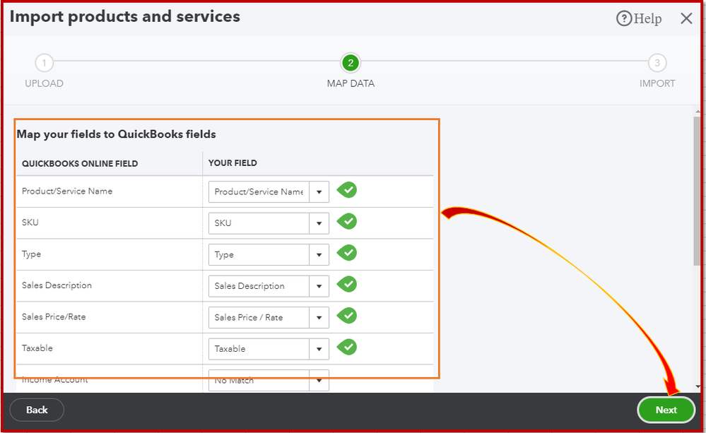Screen dimensions: 706x433
Task: Click the 'Import products and services' title
Action: pos(124,17)
